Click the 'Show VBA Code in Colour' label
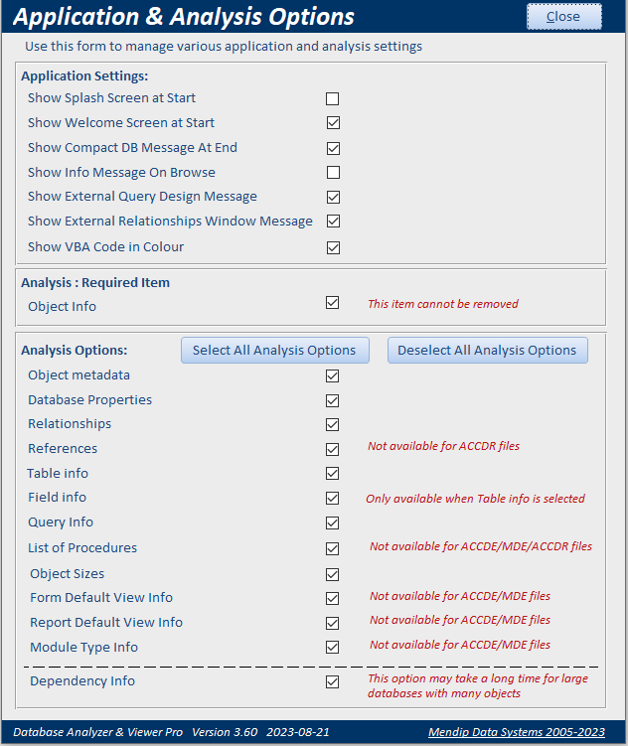 click(x=105, y=247)
